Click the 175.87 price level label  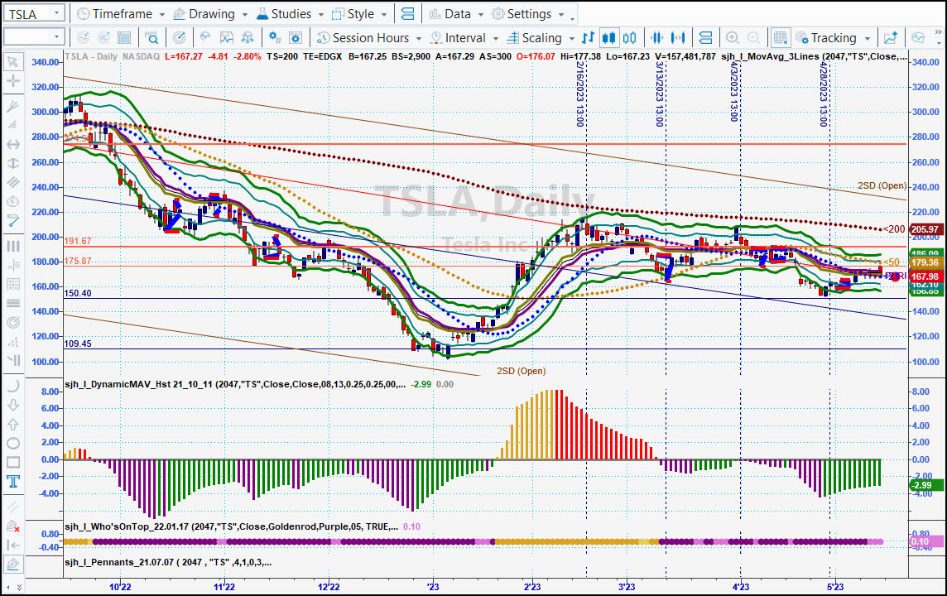coord(78,261)
